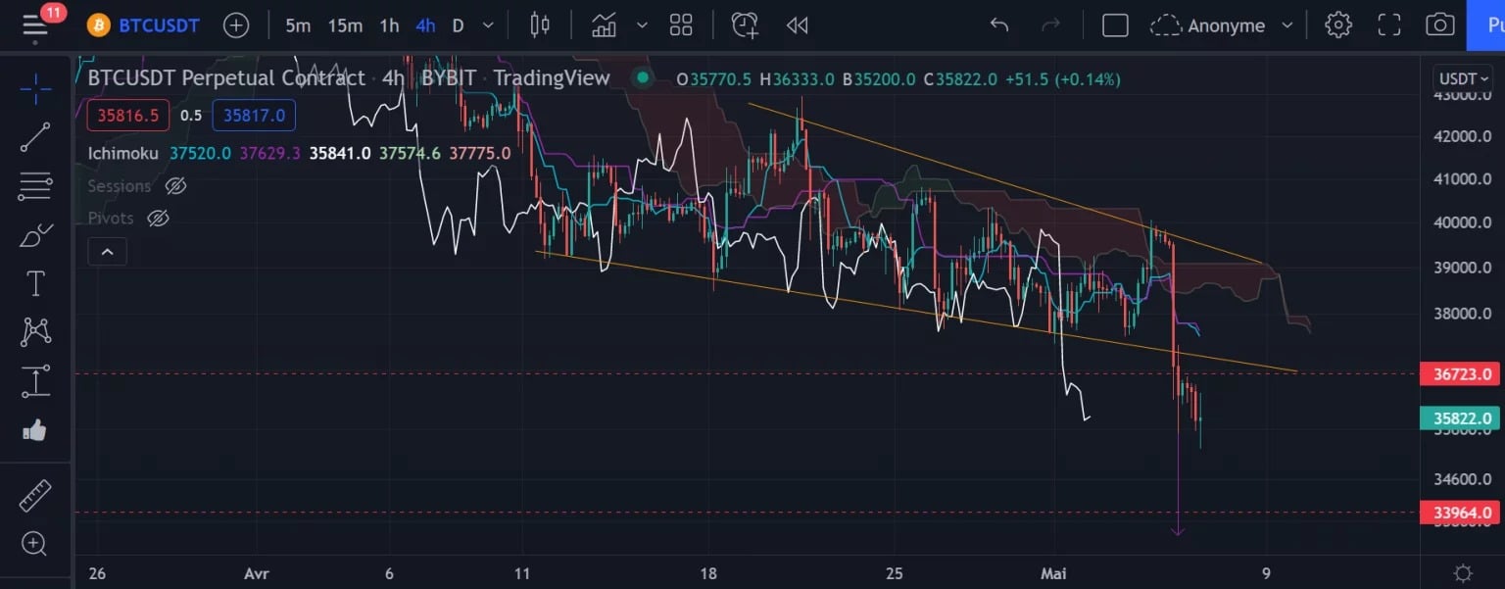The height and width of the screenshot is (589, 1505).
Task: Select the 4h timeframe
Action: (x=425, y=25)
